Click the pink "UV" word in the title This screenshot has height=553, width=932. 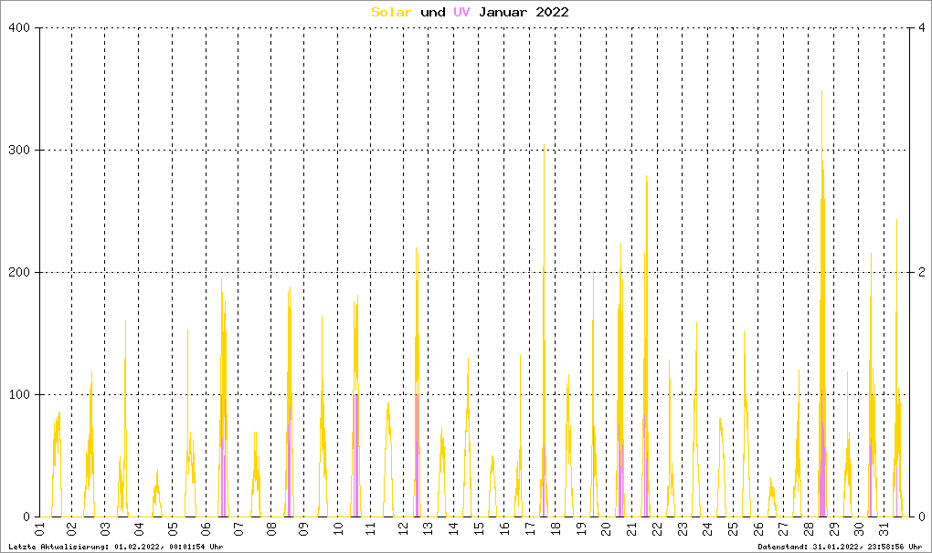click(x=461, y=12)
